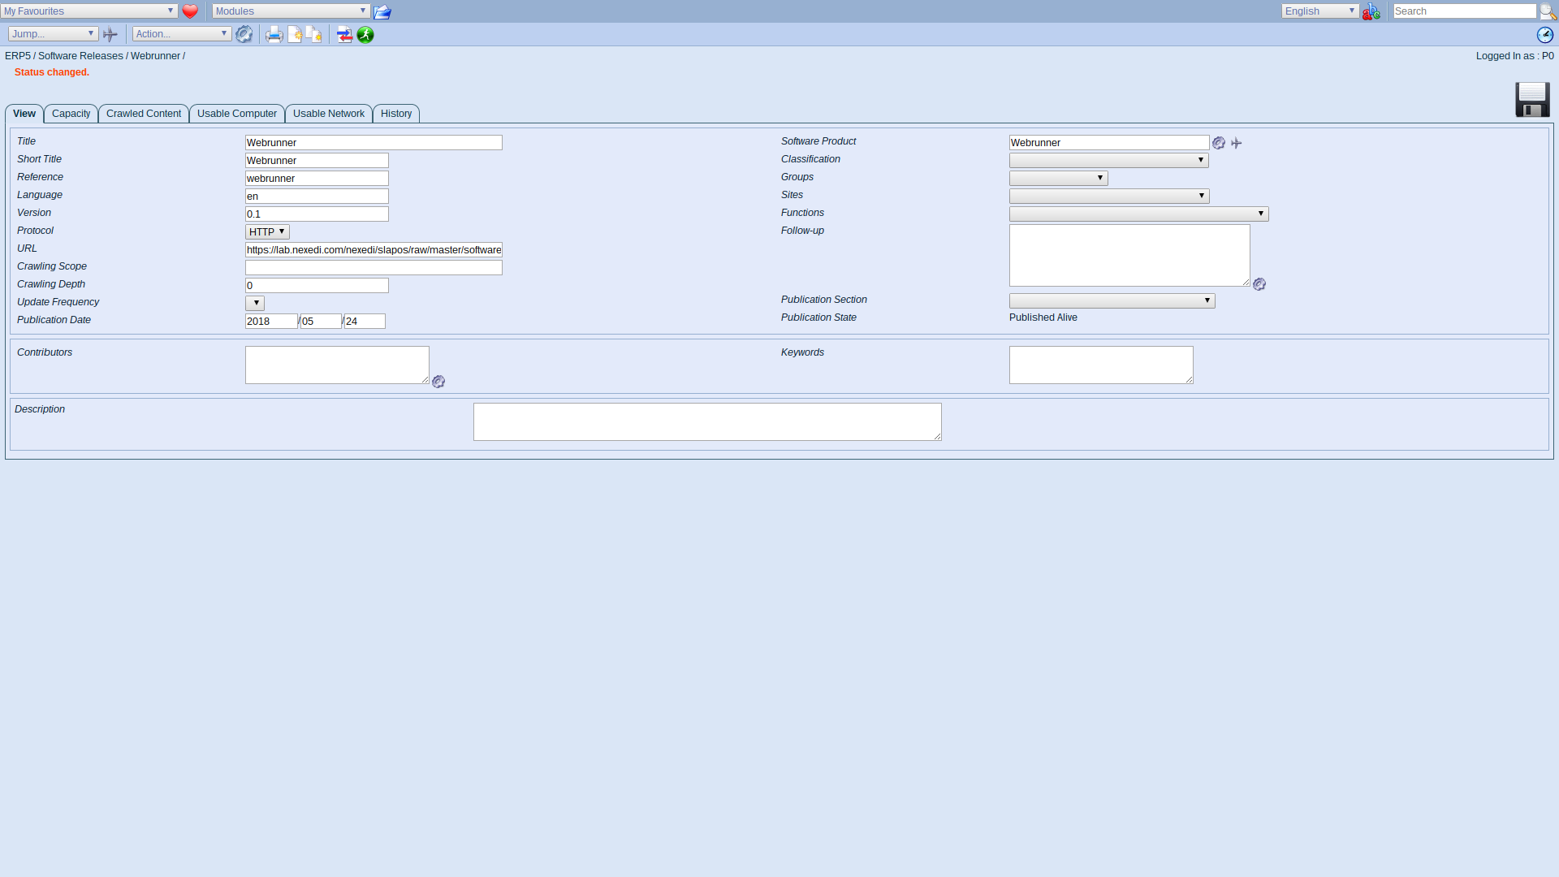The width and height of the screenshot is (1559, 877).
Task: Switch to the Capacity tab
Action: coord(70,114)
